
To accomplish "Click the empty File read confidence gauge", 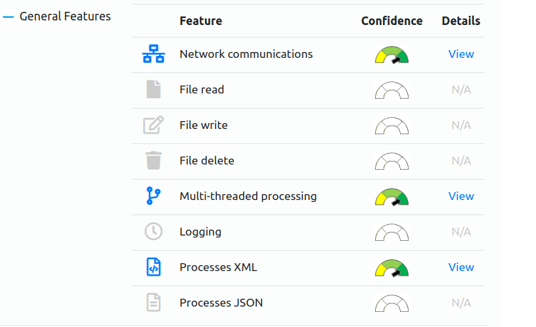I will [391, 90].
